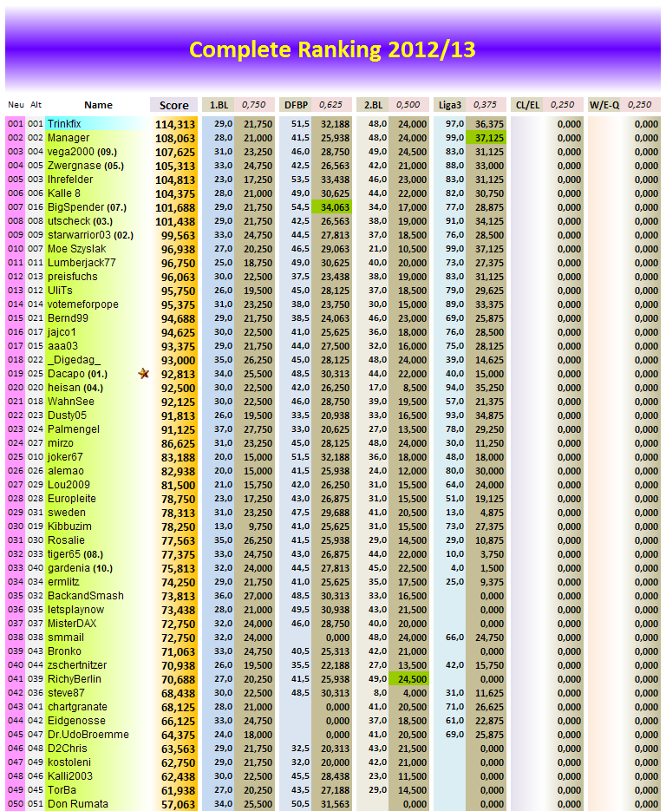Click the Alt column header
Image resolution: width=666 pixels, height=811 pixels.
click(36, 104)
